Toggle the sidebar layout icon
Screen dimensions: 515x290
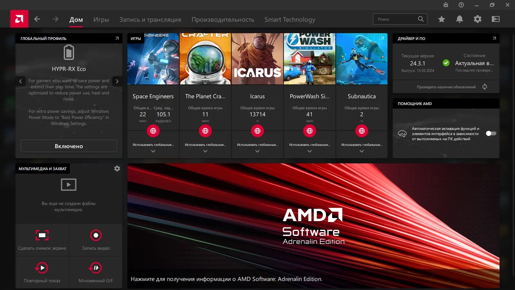[496, 19]
